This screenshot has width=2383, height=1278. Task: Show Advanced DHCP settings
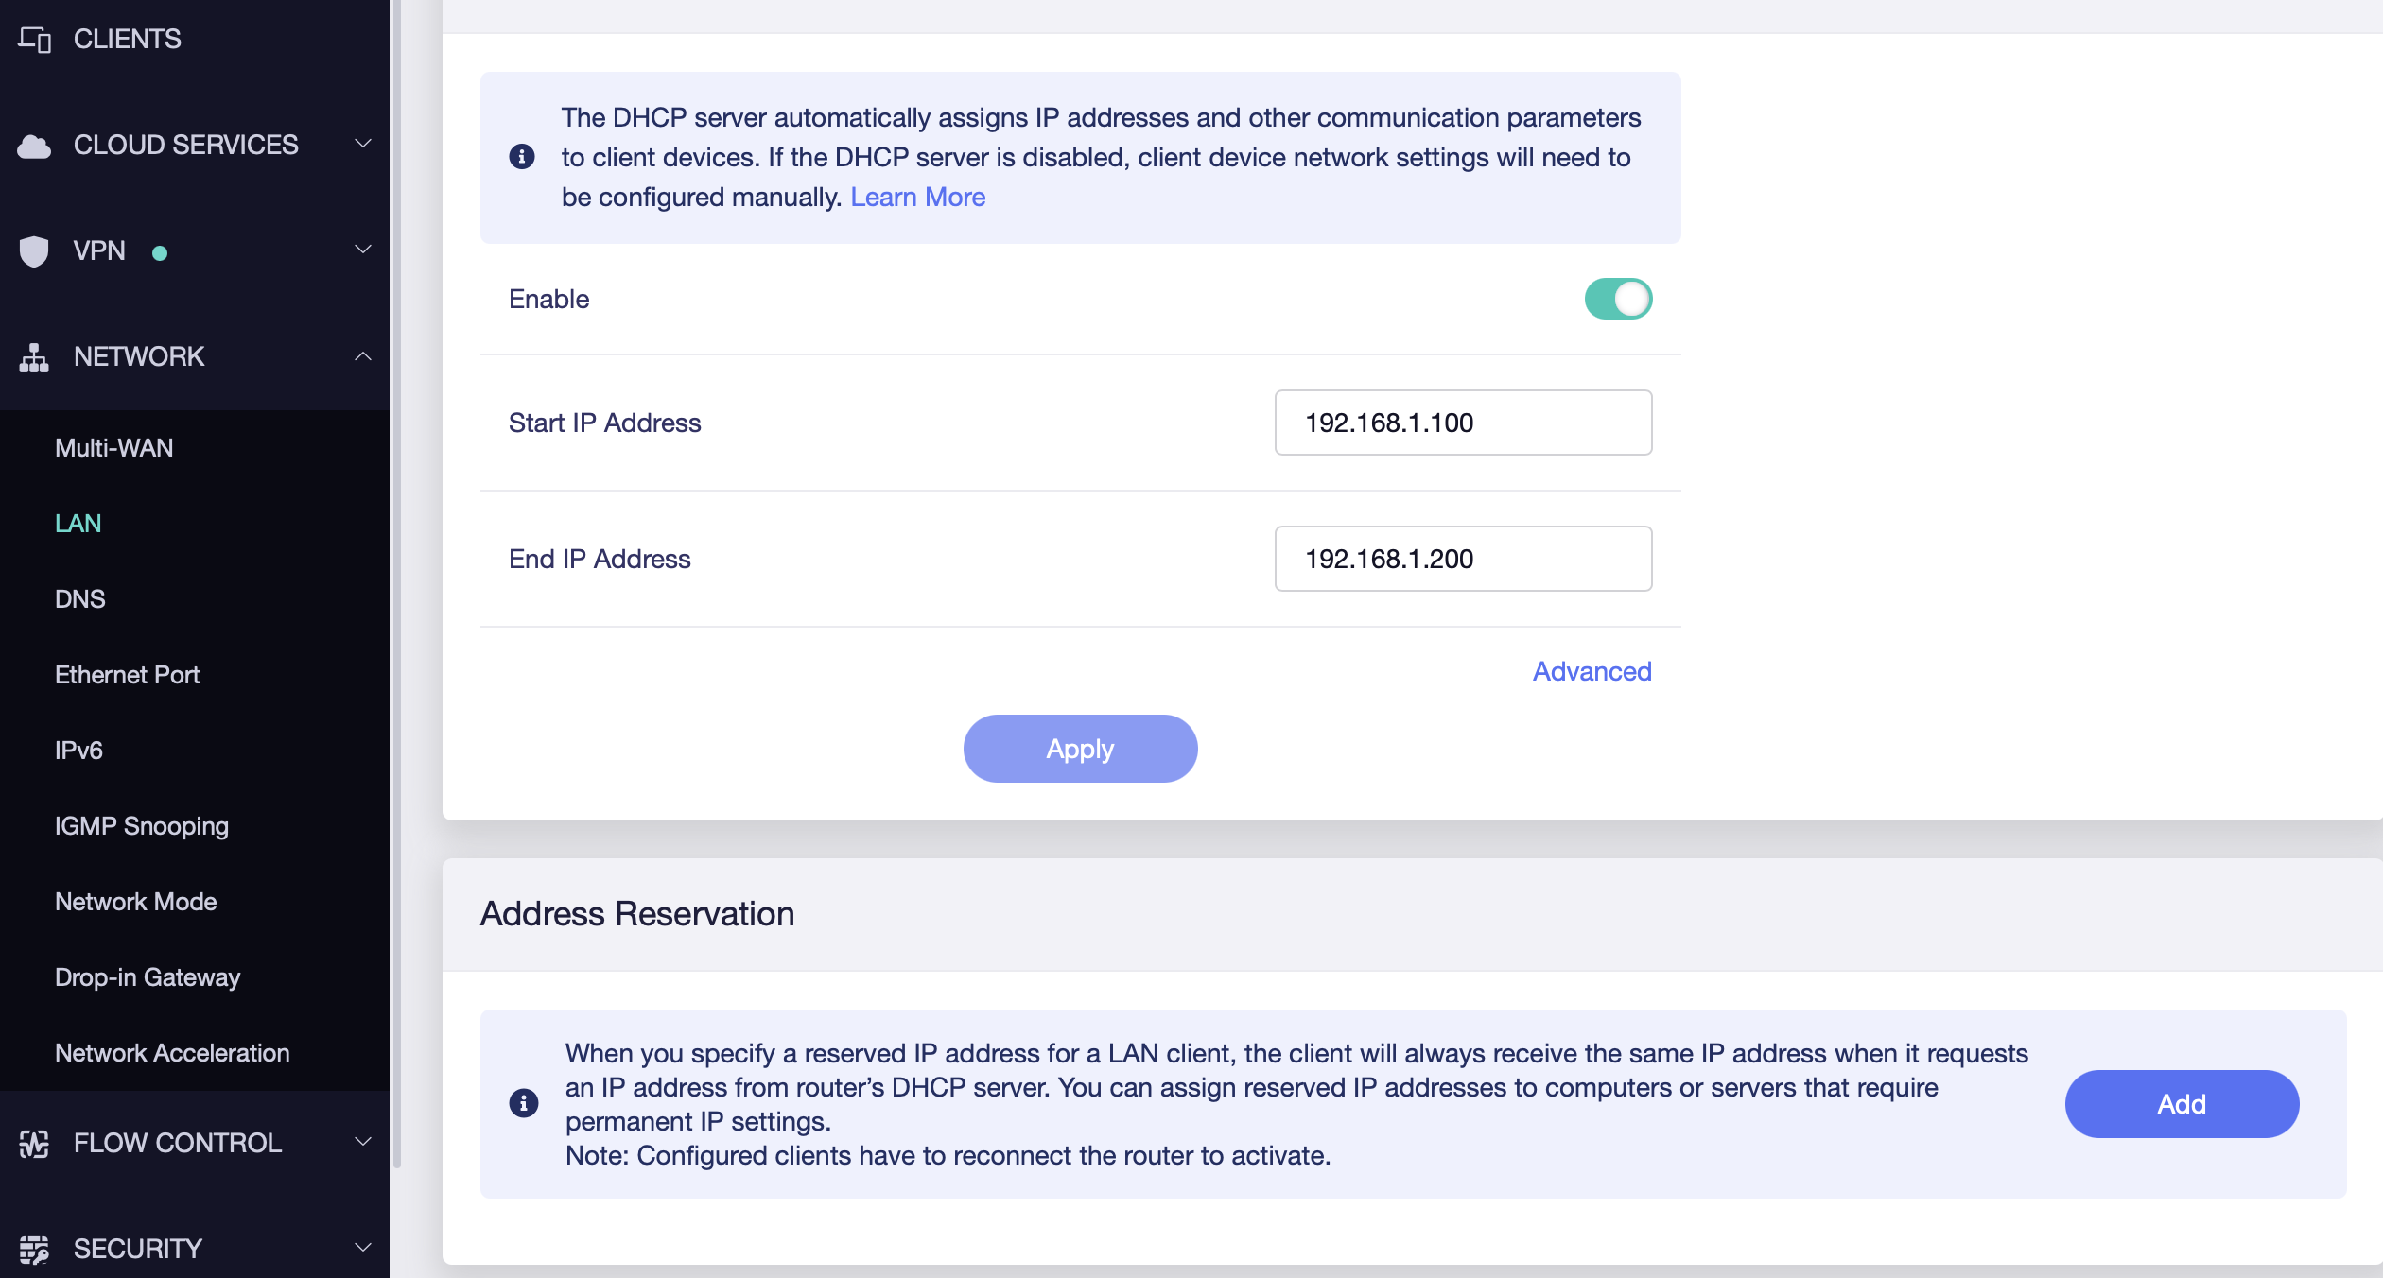[x=1592, y=671]
